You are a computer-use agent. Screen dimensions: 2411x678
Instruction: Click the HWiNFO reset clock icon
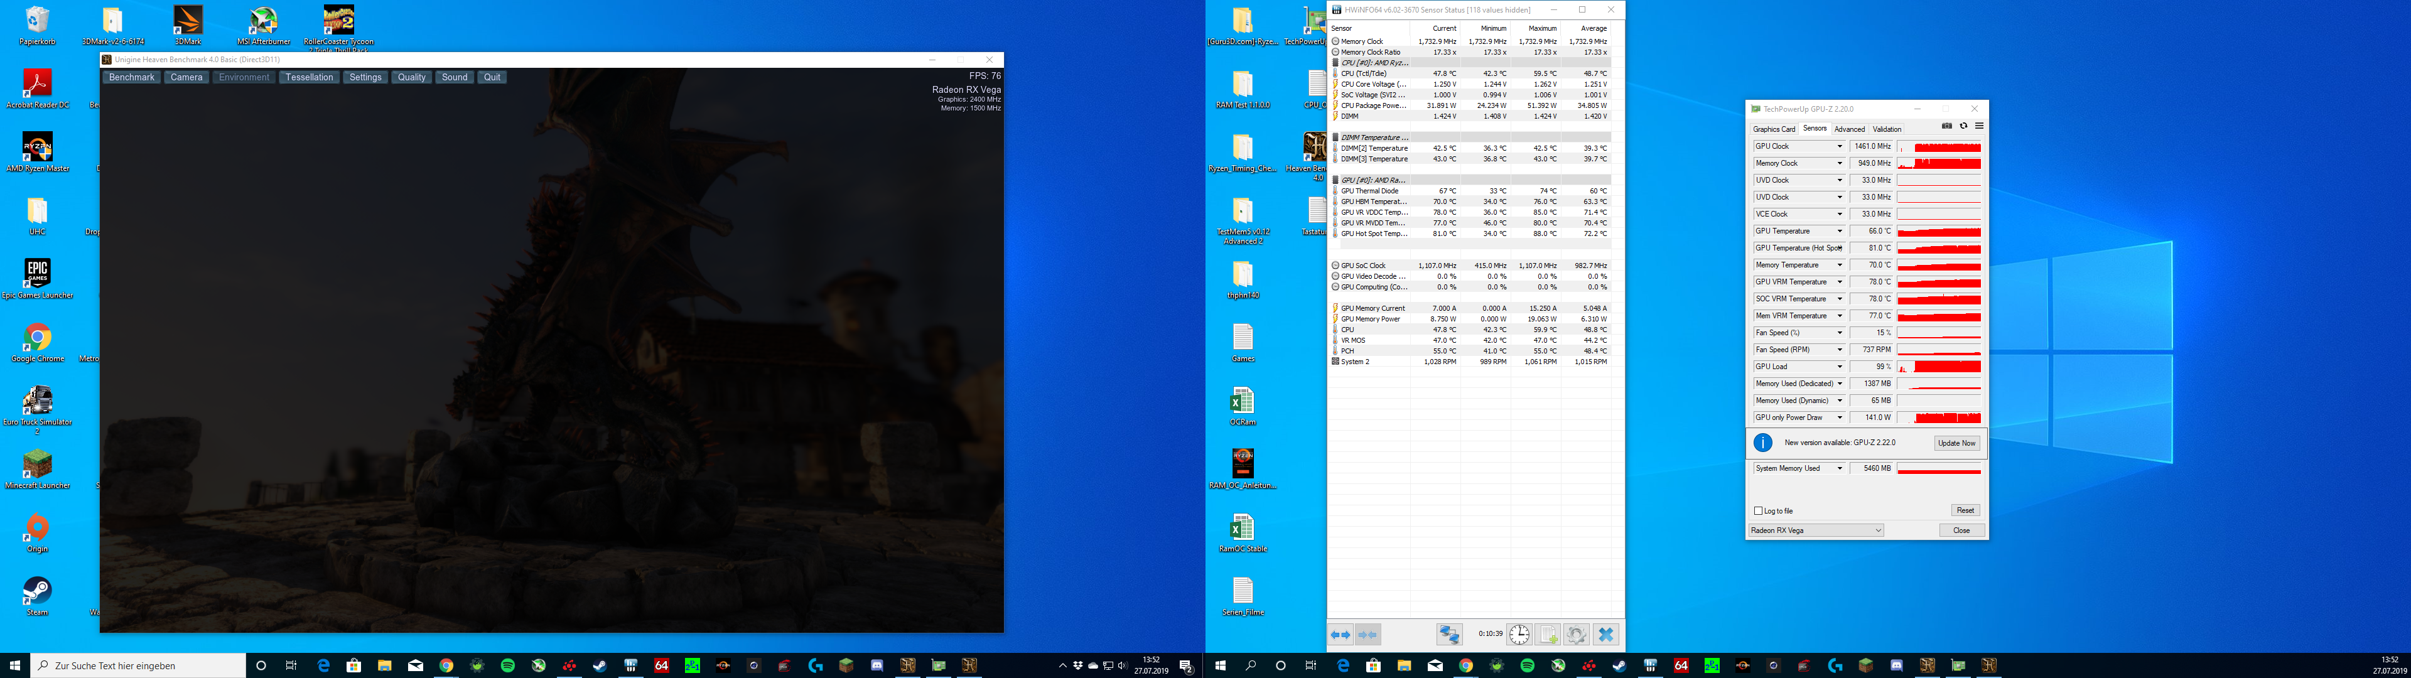pos(1519,635)
